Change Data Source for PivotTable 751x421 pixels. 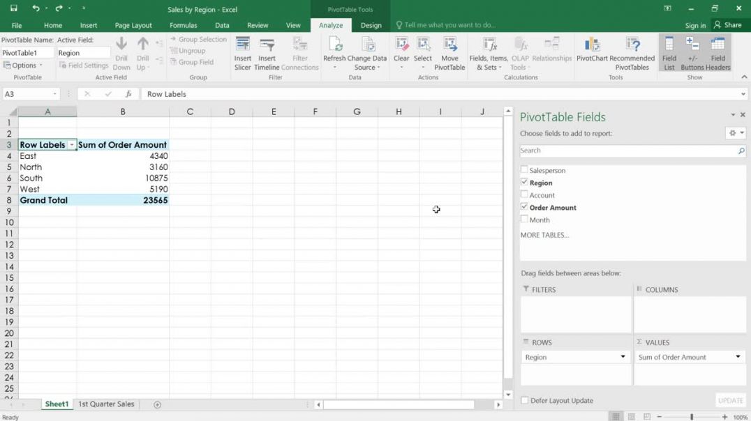click(x=367, y=54)
